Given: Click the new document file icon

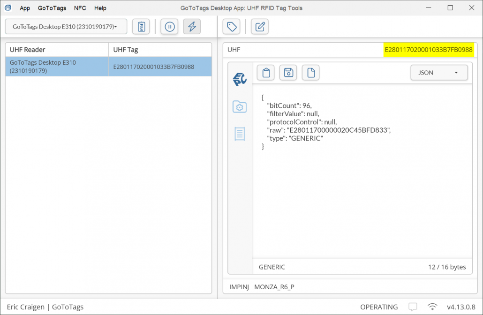Looking at the screenshot, I should (310, 73).
